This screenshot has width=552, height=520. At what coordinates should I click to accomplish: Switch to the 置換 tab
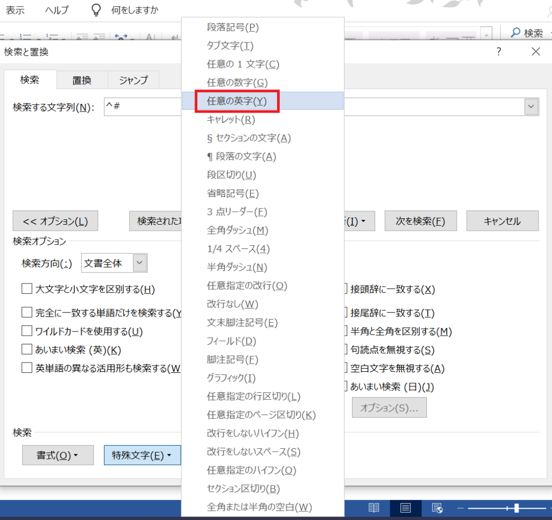point(82,80)
